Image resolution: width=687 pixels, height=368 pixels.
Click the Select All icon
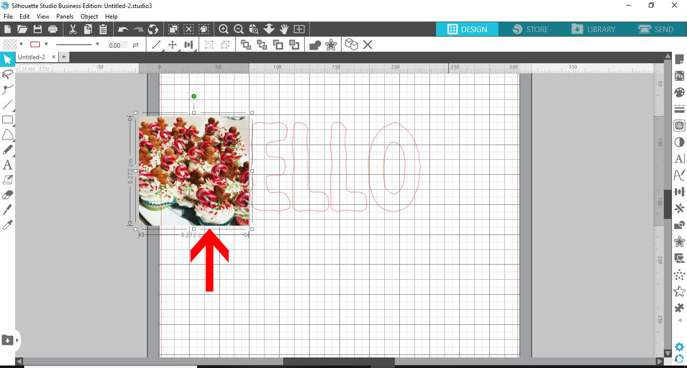tap(174, 29)
